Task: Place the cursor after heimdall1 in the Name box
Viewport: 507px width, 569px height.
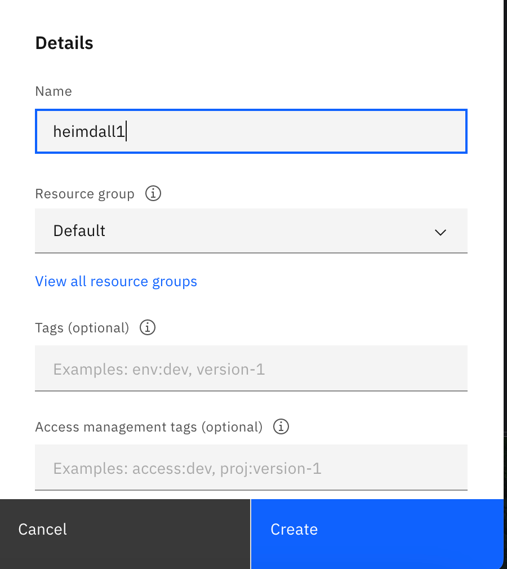Action: pyautogui.click(x=126, y=131)
